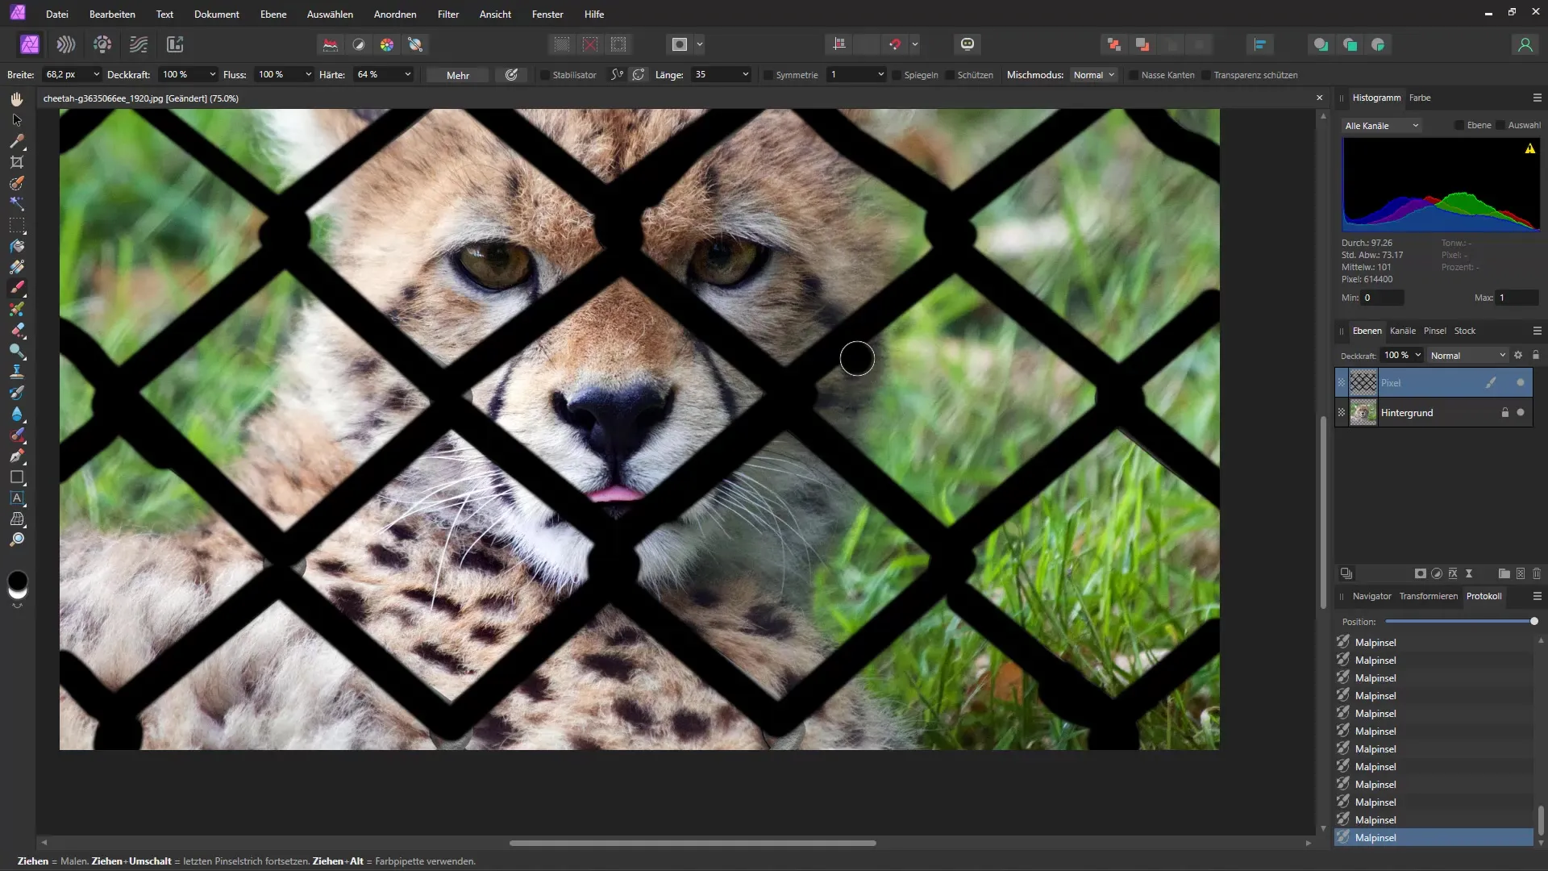Select the Flood Select magic wand tool
This screenshot has height=871, width=1548.
[17, 204]
